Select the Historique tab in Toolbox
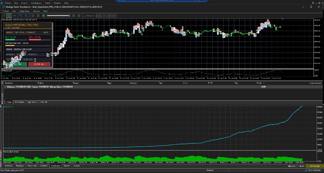 tap(19, 102)
